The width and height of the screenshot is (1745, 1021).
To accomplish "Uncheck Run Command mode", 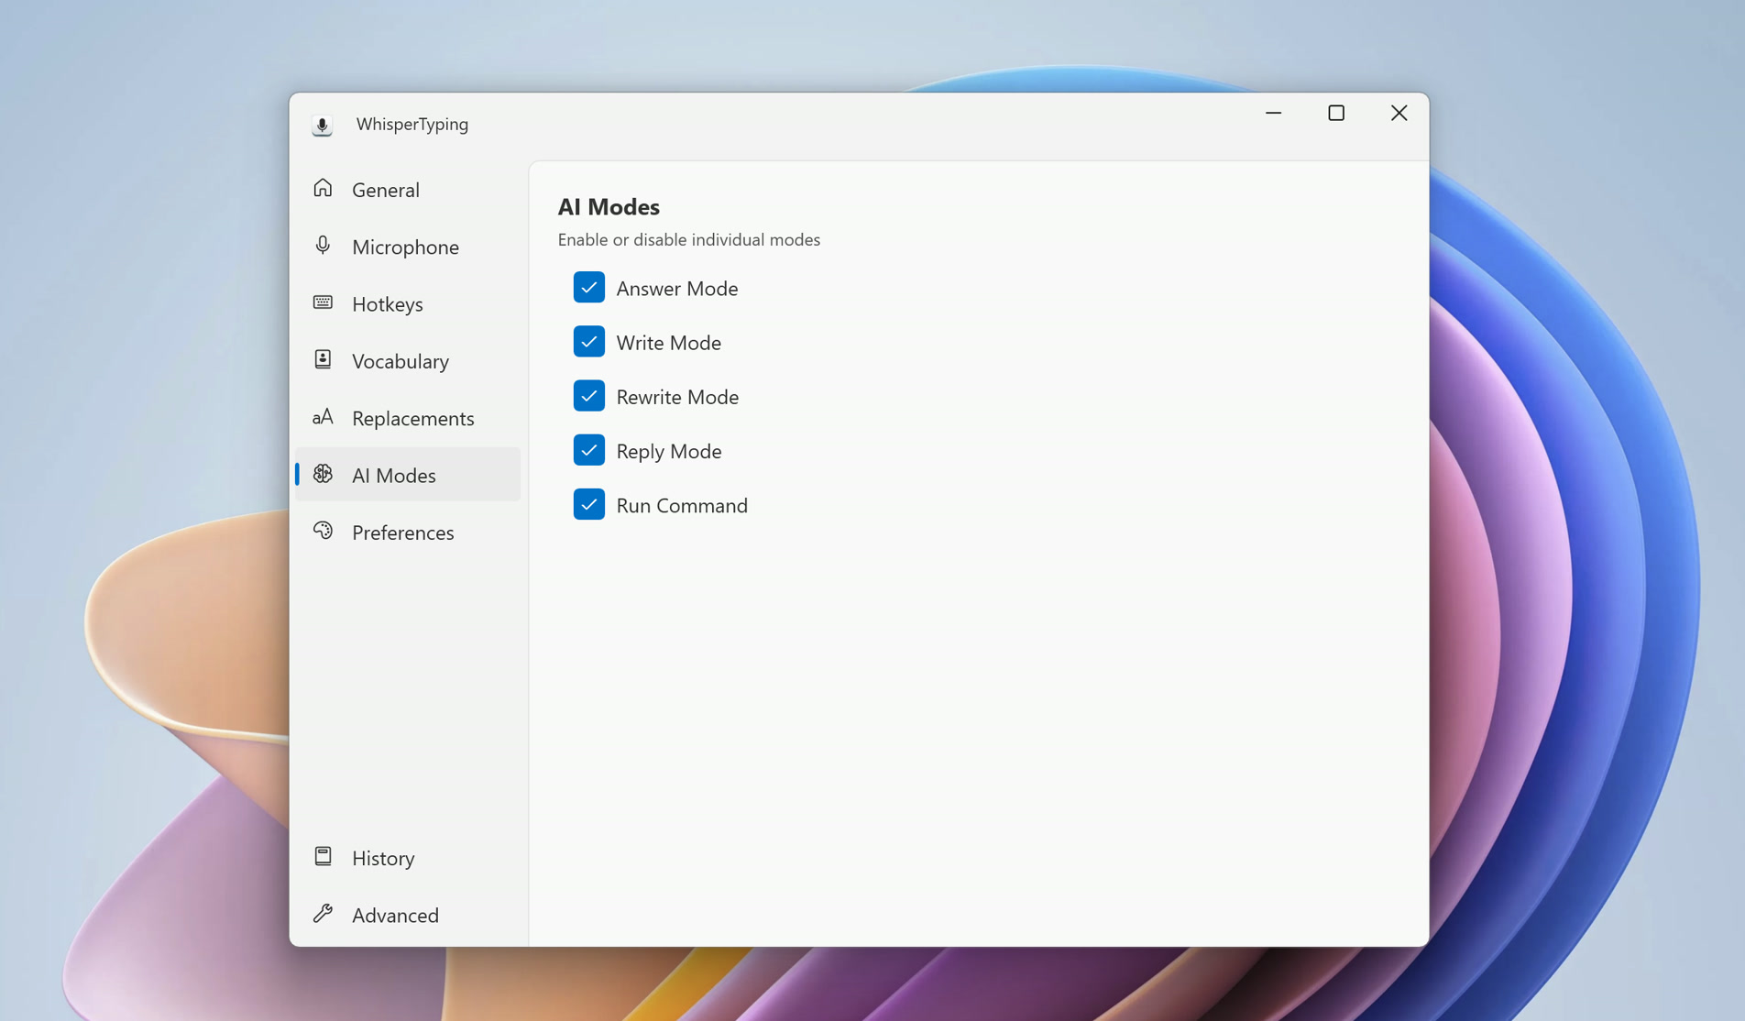I will click(x=589, y=504).
